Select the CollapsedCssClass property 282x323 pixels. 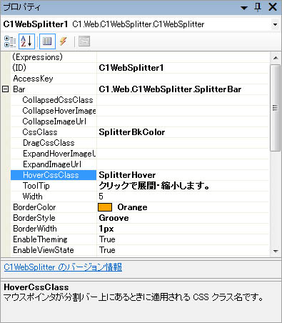pyautogui.click(x=58, y=100)
